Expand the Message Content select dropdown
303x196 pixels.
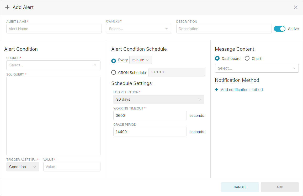point(257,68)
